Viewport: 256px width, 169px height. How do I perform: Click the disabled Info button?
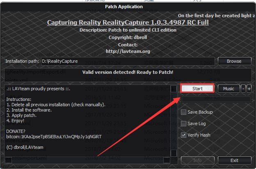tap(198, 160)
